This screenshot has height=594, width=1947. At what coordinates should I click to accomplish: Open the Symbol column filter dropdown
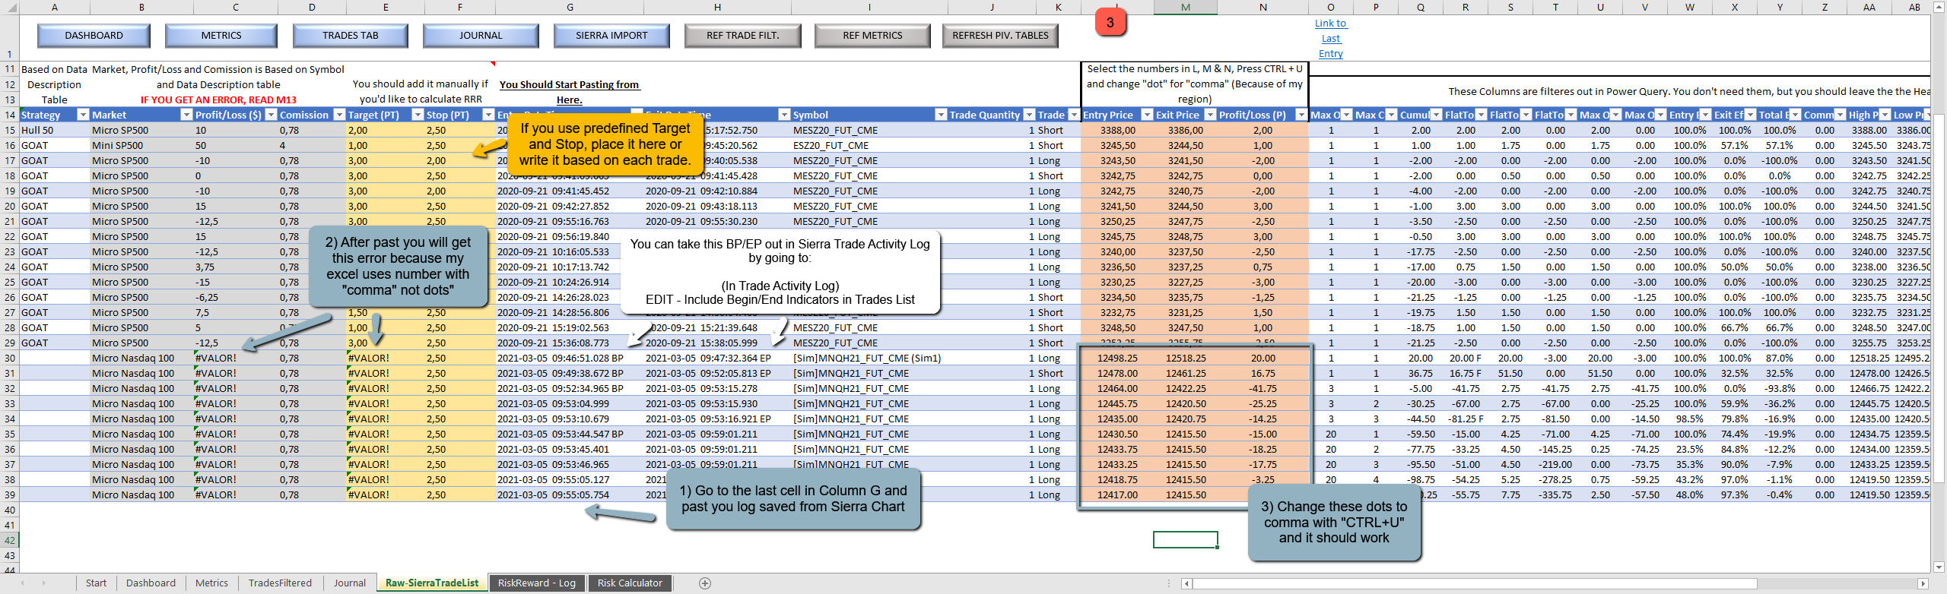940,115
